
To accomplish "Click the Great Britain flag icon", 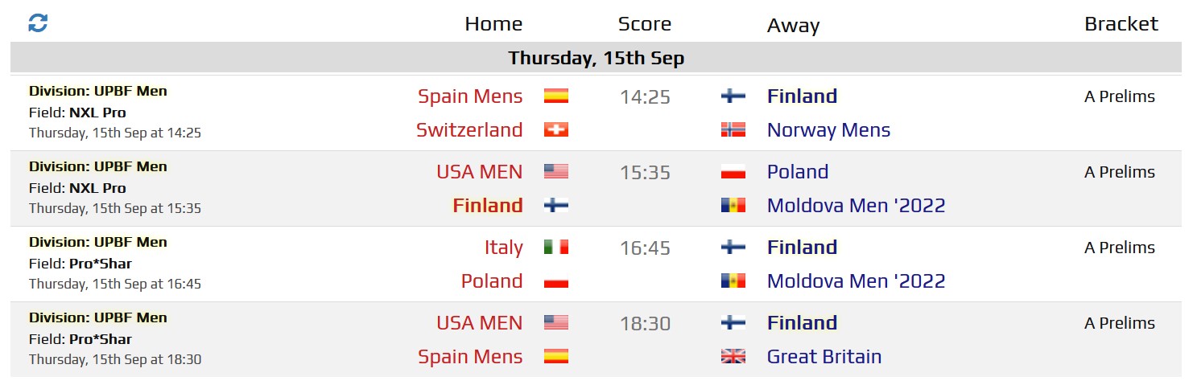I will pos(733,356).
